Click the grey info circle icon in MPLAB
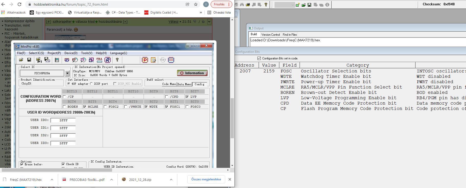 (x=327, y=5)
